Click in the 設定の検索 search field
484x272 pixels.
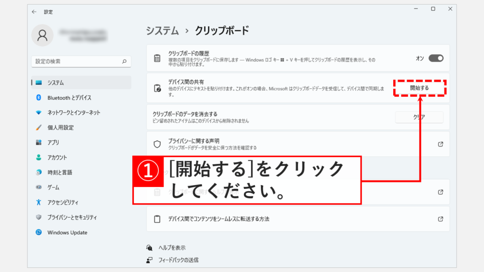tap(76, 61)
